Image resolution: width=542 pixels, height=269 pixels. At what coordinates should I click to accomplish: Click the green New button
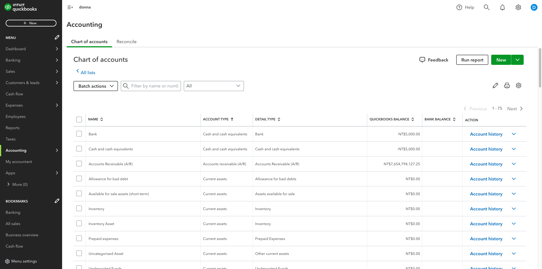pos(501,60)
